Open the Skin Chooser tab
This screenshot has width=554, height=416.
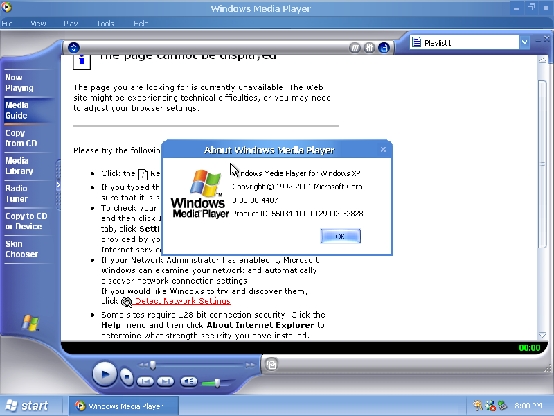click(x=21, y=249)
